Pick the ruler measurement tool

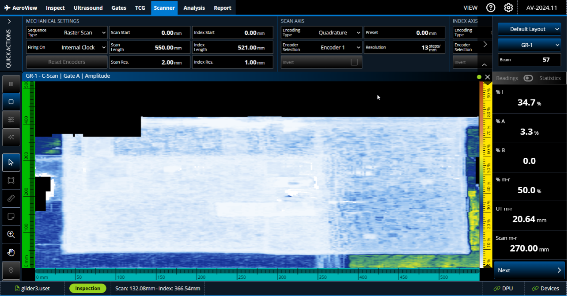(x=11, y=198)
